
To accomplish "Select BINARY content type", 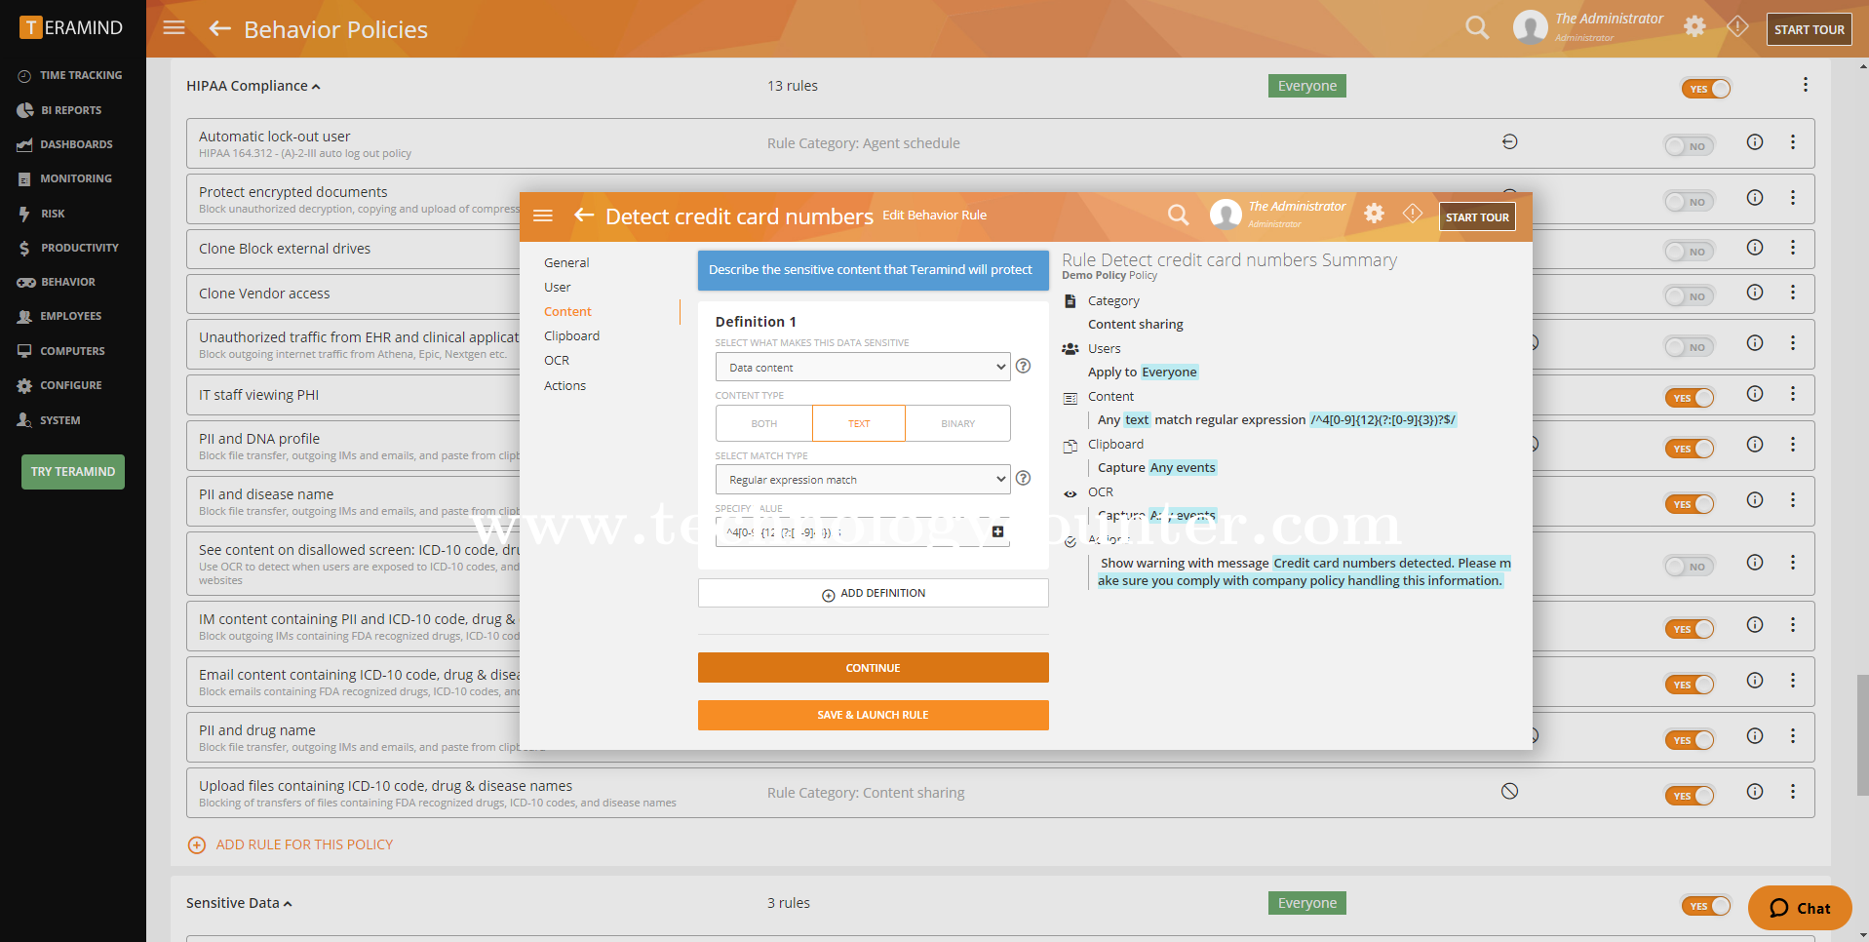I will click(x=957, y=423).
